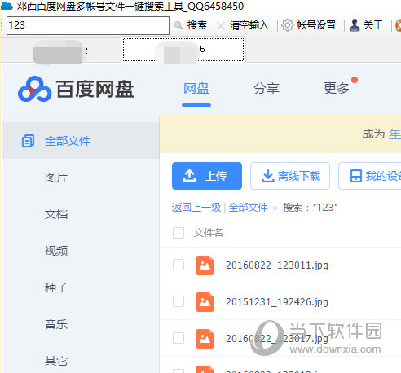Click the 搜索 toolbar button label
Viewport: 401px width, 373px height.
click(197, 25)
